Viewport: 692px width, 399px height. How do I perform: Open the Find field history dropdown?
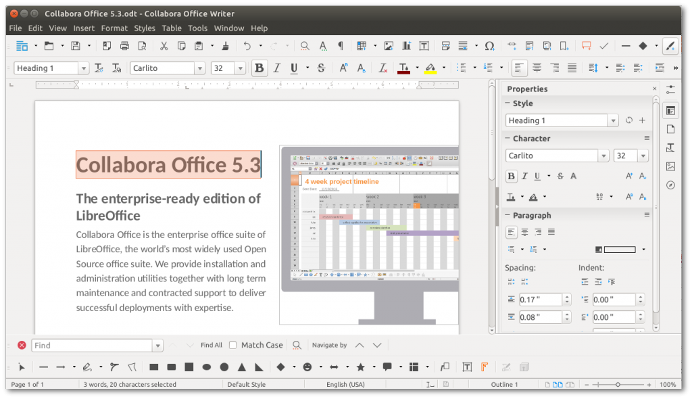pos(157,346)
